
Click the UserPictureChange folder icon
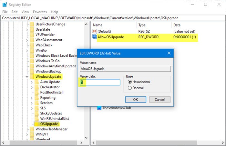(32, 24)
